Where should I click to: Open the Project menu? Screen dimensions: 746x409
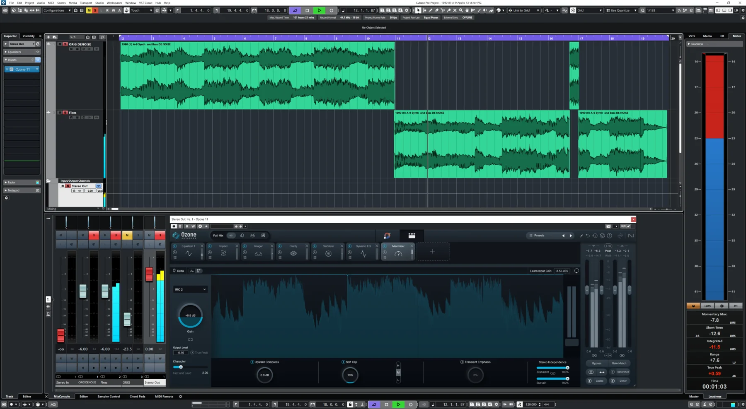[29, 2]
